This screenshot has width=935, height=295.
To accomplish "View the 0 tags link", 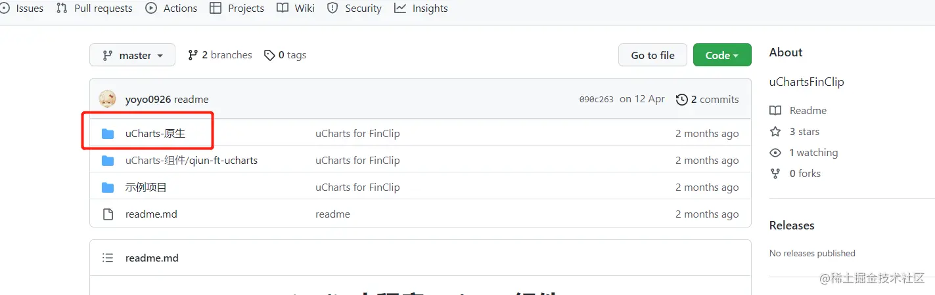I will pyautogui.click(x=285, y=55).
